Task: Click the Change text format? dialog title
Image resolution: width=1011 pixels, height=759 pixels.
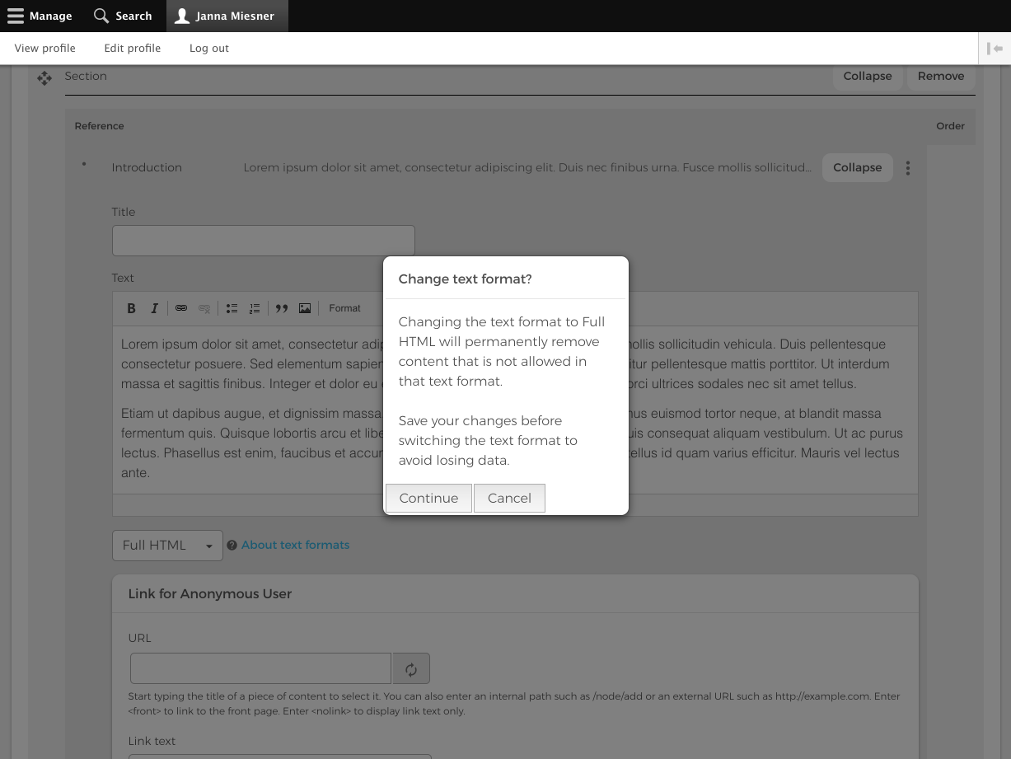Action: (x=465, y=279)
